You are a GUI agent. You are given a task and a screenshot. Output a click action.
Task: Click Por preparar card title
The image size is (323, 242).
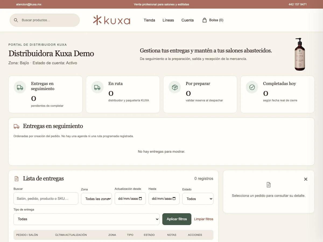pyautogui.click(x=198, y=84)
